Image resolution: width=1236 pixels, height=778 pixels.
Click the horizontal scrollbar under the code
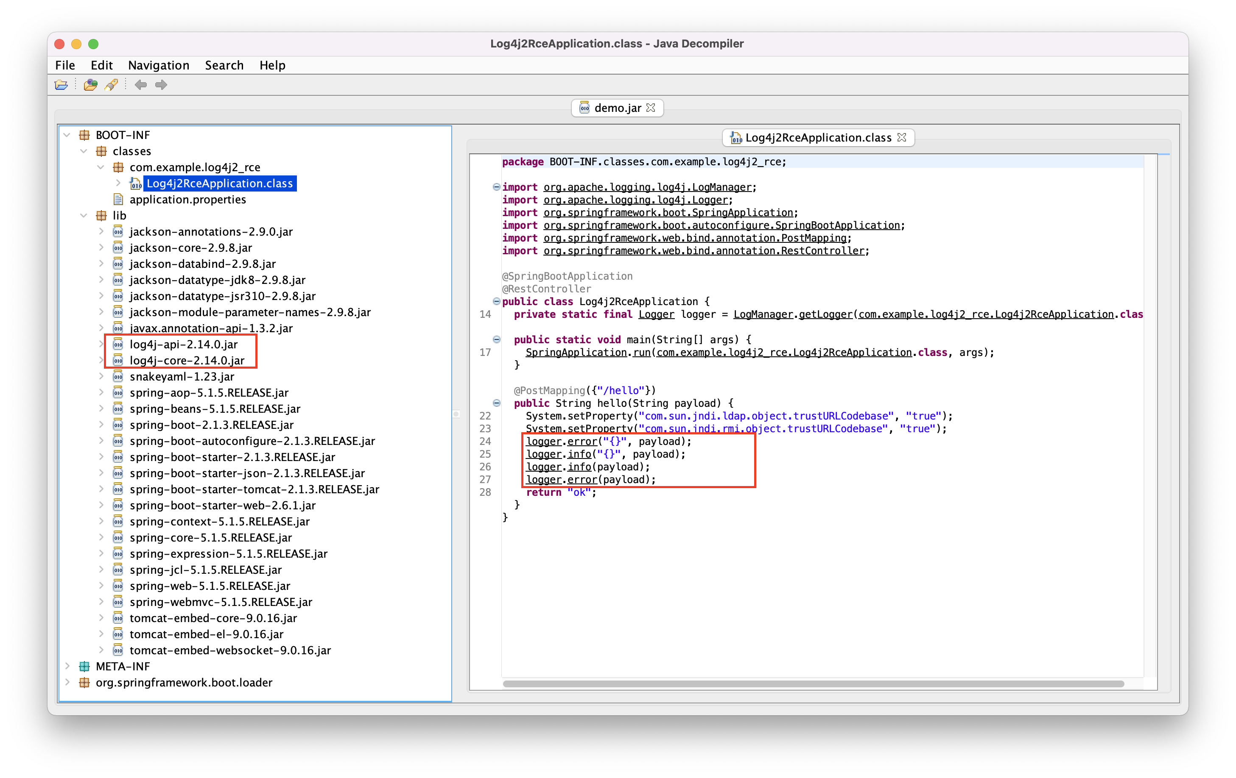(x=813, y=684)
